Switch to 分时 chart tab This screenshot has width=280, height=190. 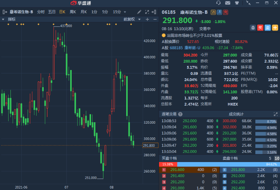(41, 12)
